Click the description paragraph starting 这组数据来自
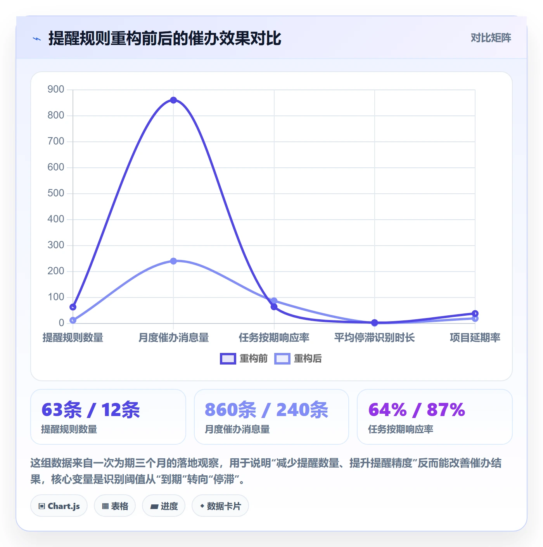The height and width of the screenshot is (547, 543). (x=266, y=471)
